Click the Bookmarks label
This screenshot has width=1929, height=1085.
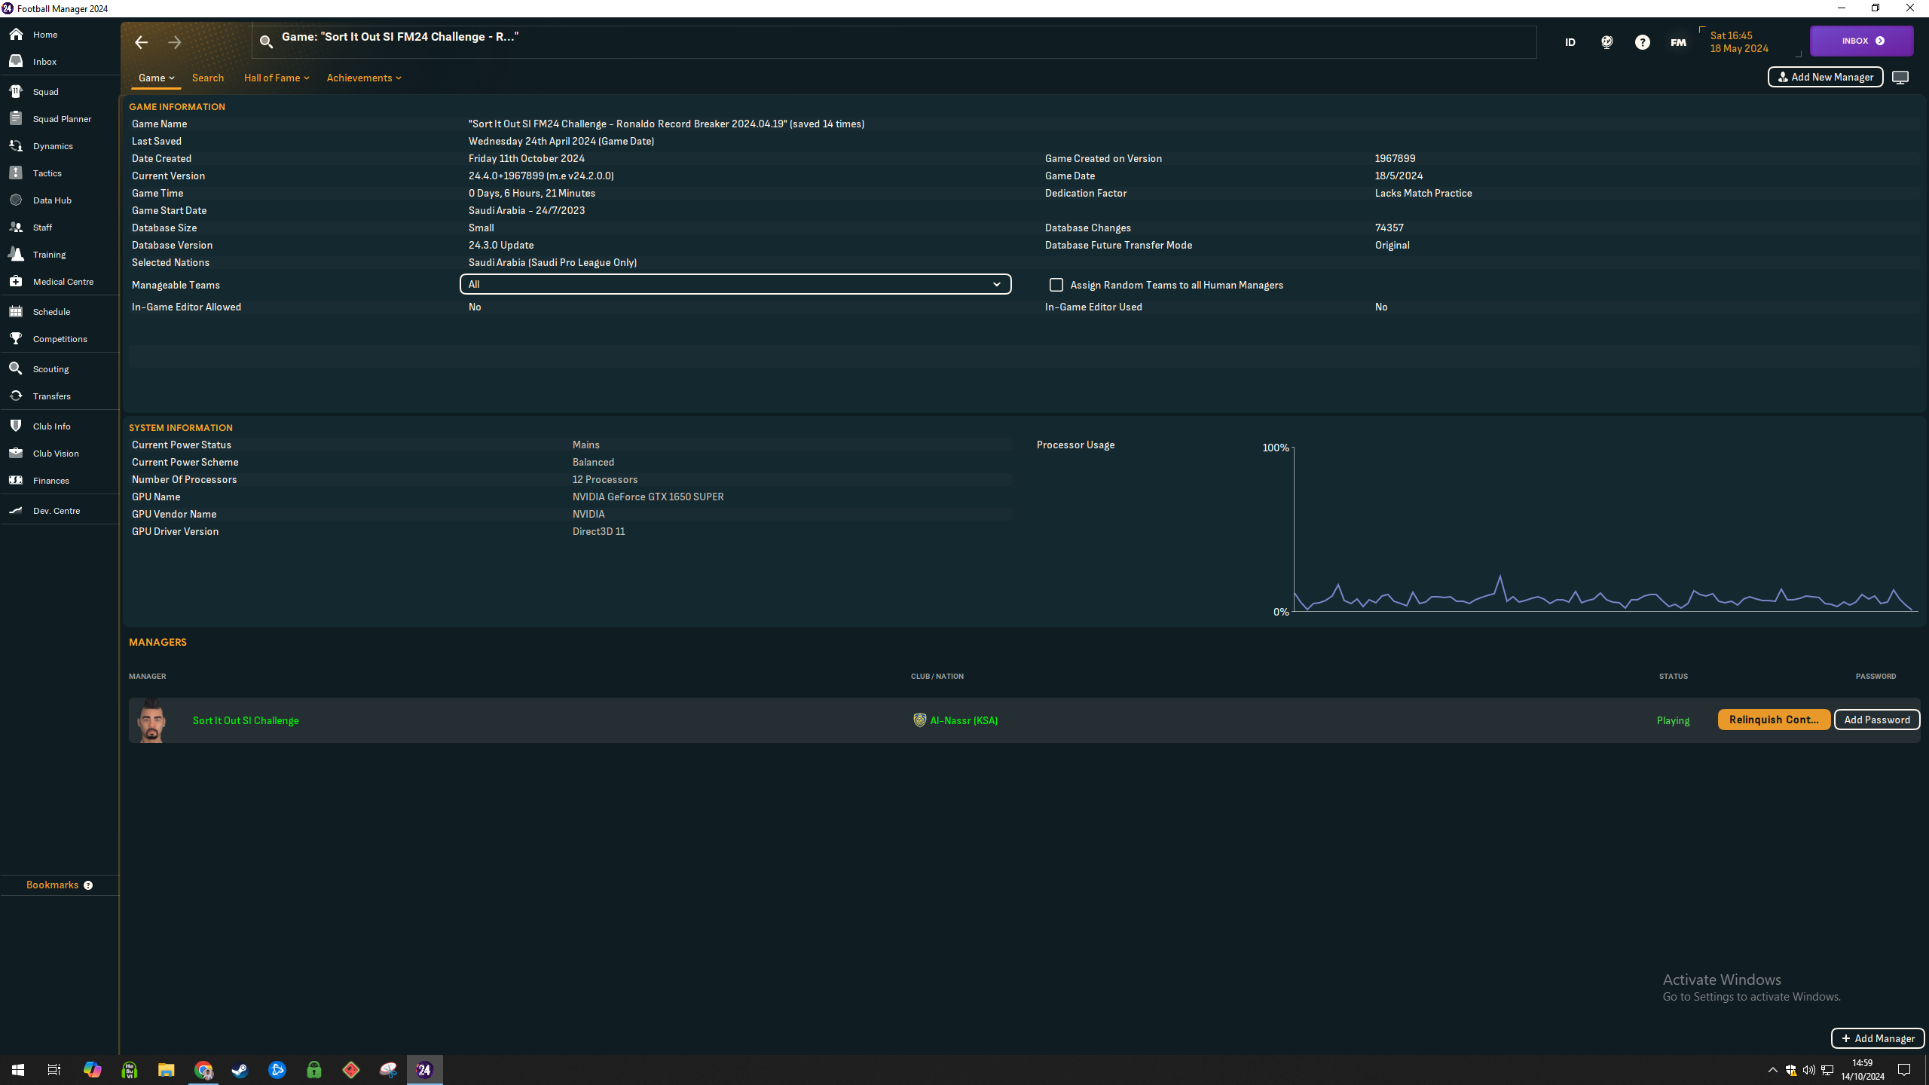[53, 885]
